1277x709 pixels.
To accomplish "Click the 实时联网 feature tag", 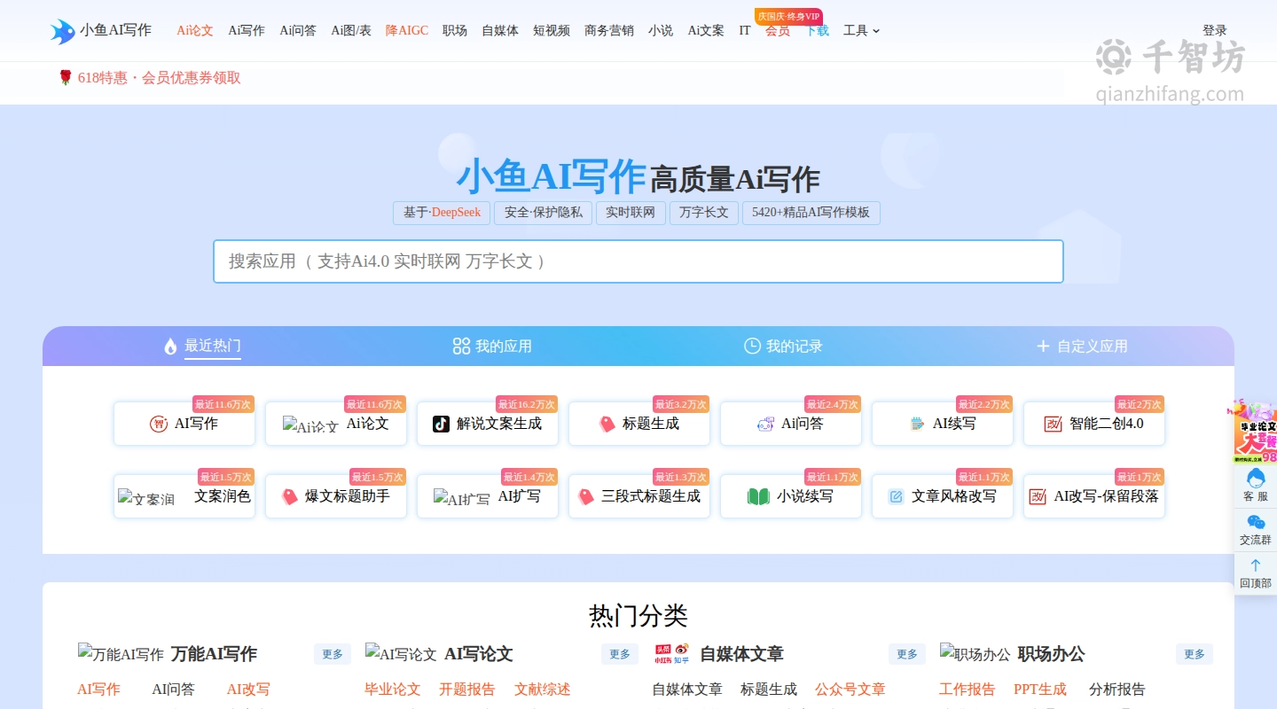I will coord(631,213).
